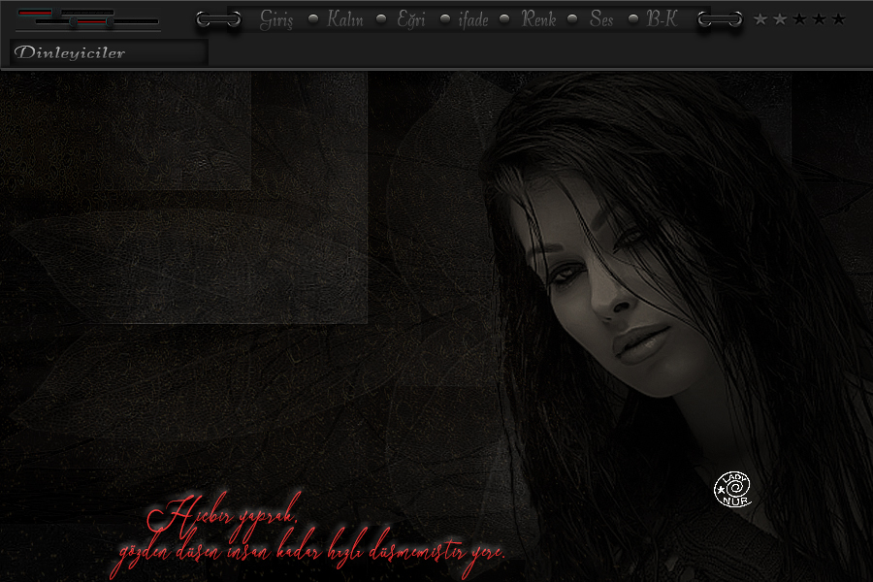The width and height of the screenshot is (873, 582).
Task: Choose the fourth rating star
Action: click(x=819, y=19)
